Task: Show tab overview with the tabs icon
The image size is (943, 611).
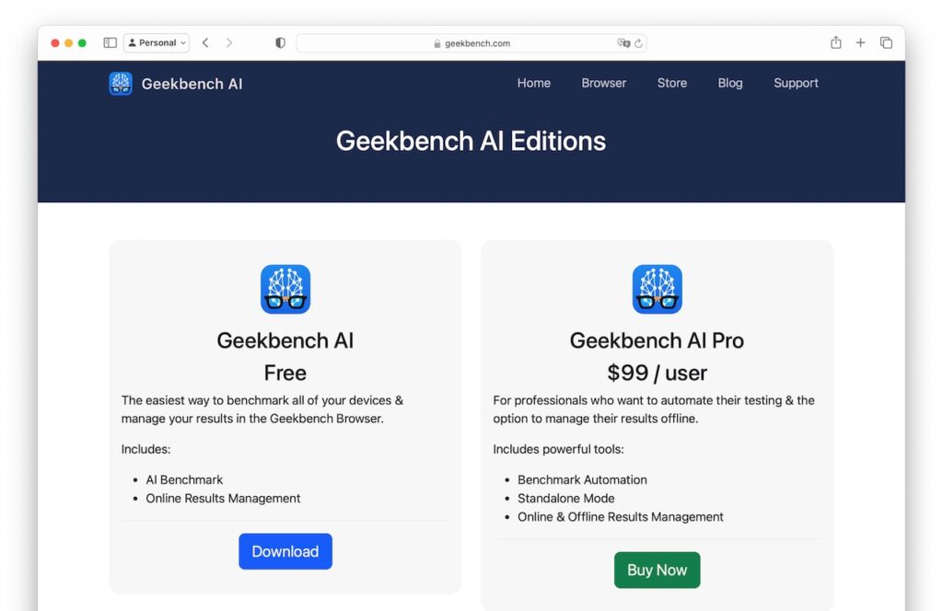Action: 885,42
